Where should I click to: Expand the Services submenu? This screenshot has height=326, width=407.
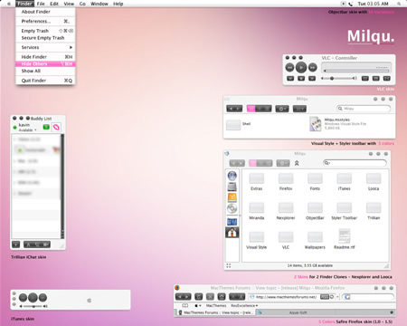tap(45, 47)
